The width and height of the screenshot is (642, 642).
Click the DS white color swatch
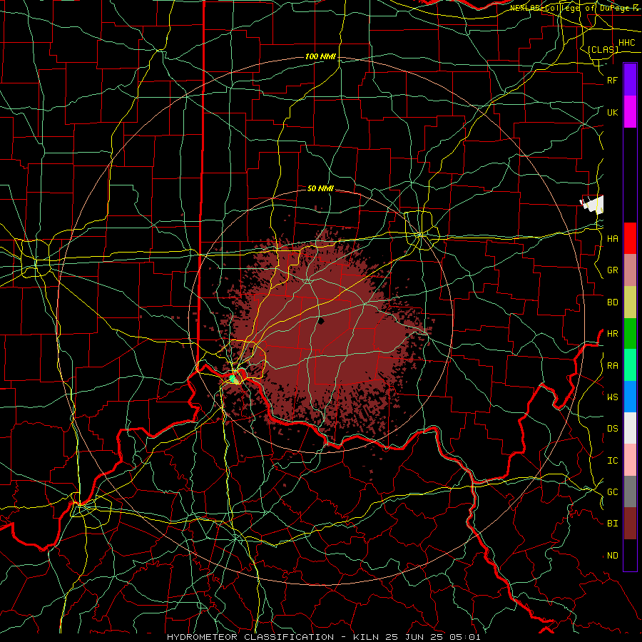(x=630, y=428)
